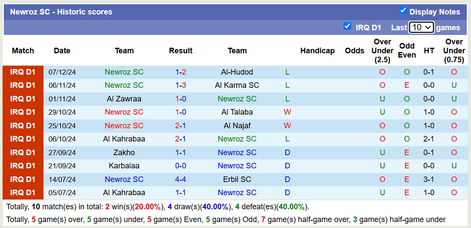Click the Al-Hudod team name
Viewport: 471px width, 228px height.
237,72
